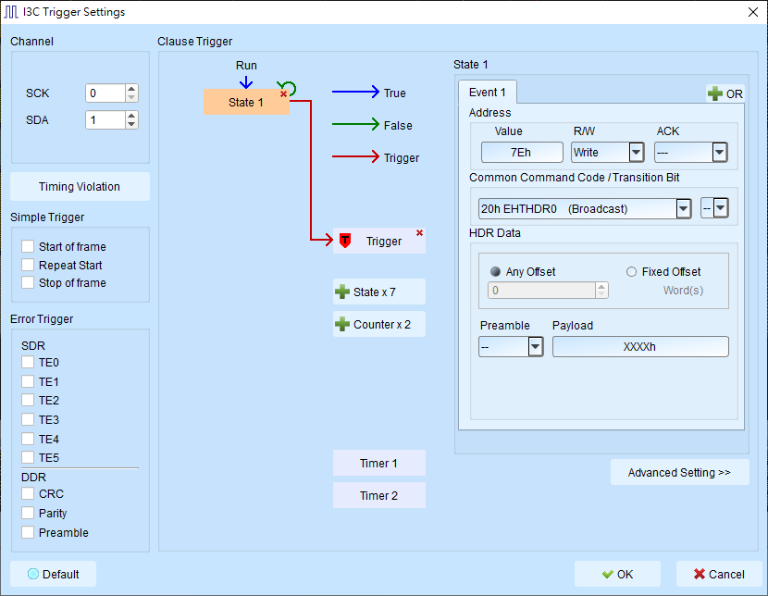Click the green checkmark on OK
Image resolution: width=768 pixels, height=596 pixels.
pyautogui.click(x=607, y=574)
